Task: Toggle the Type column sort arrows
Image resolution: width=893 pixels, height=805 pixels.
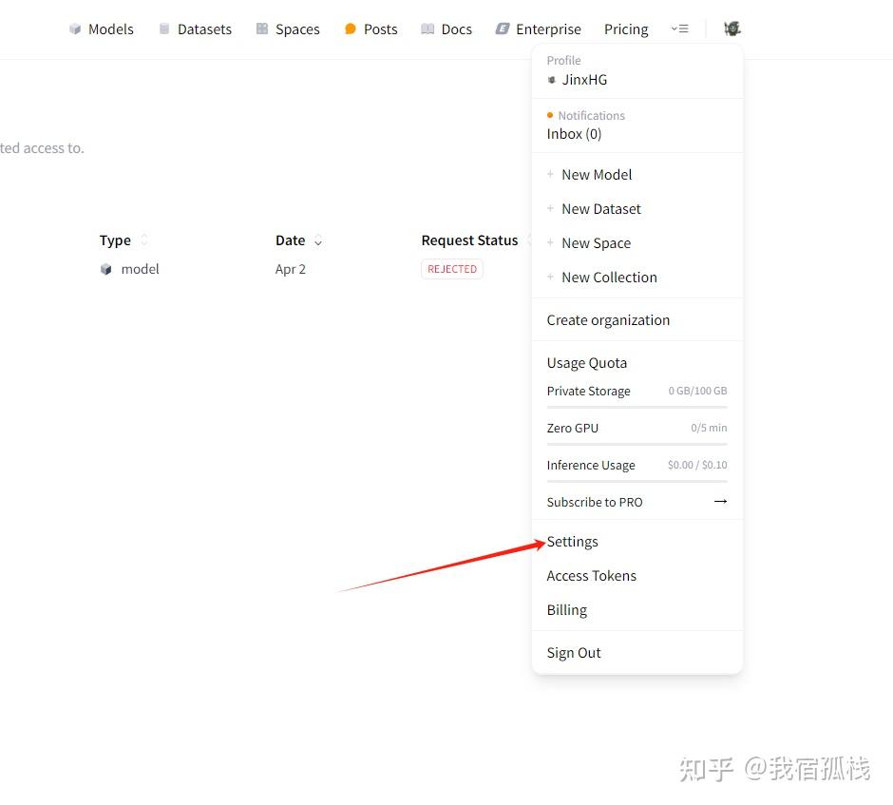Action: [143, 240]
